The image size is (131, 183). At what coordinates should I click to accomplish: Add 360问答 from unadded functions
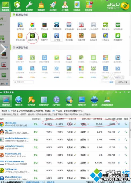(57, 59)
